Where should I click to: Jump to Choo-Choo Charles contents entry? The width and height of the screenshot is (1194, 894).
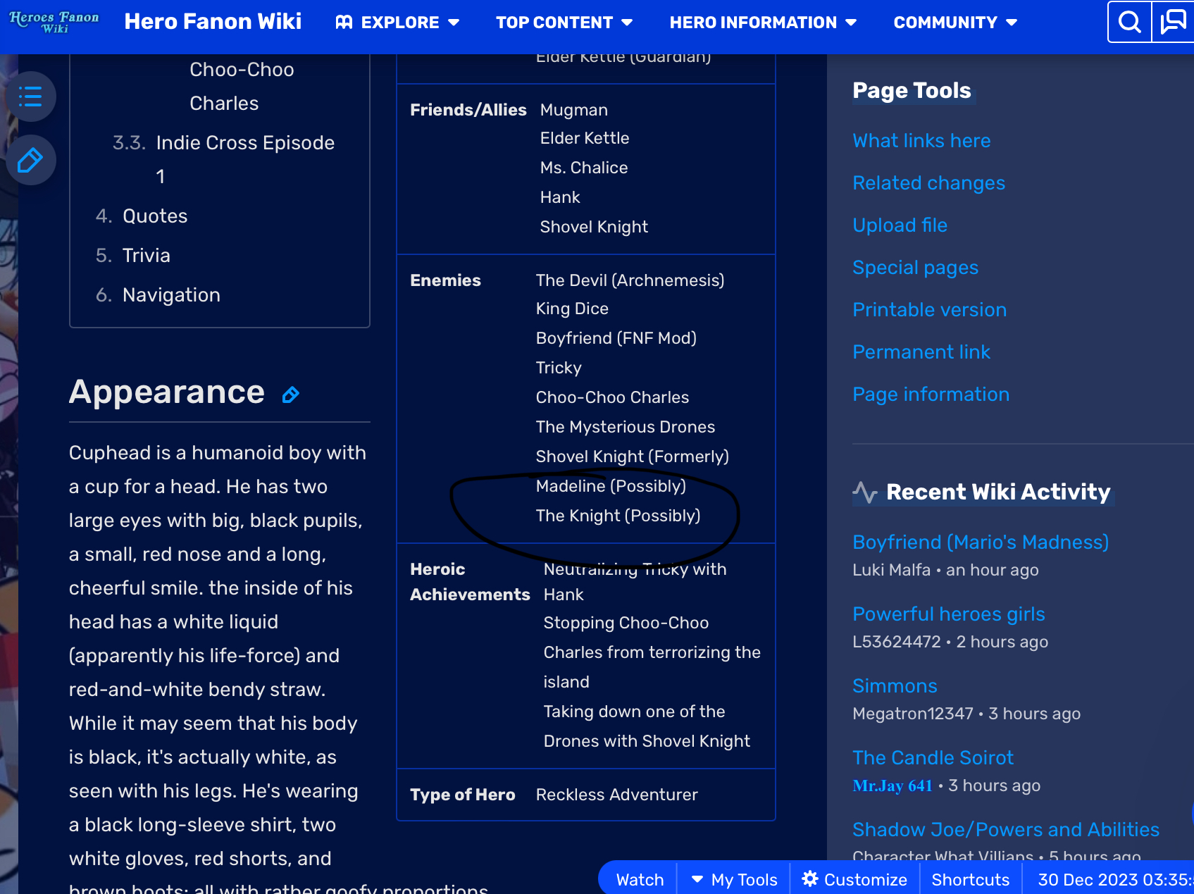pos(242,86)
